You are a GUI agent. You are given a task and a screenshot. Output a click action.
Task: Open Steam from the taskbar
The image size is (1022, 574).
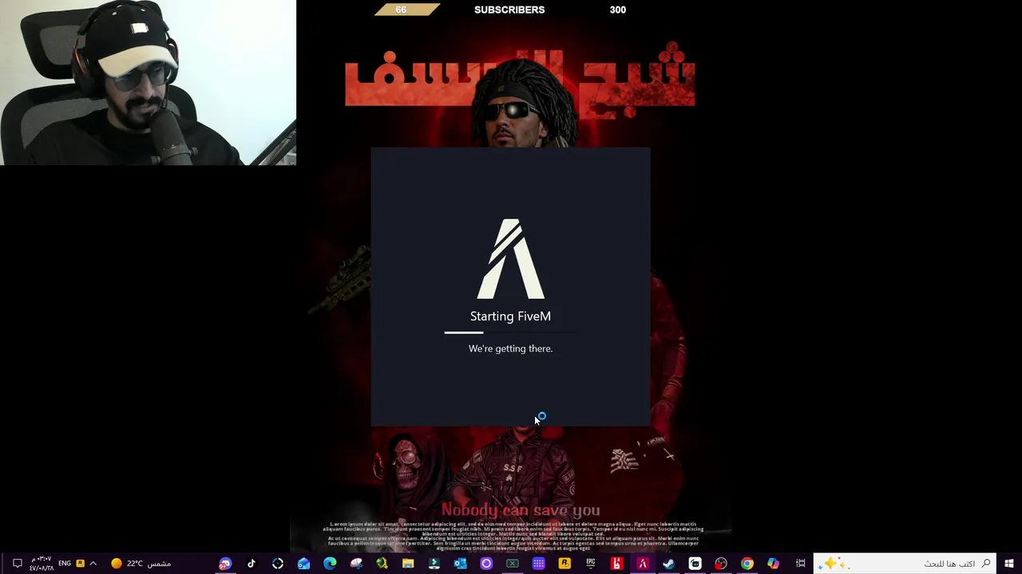(x=669, y=564)
